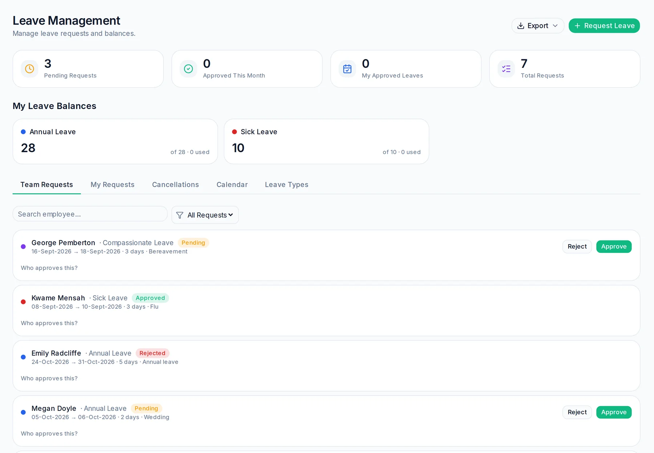
Task: Click the calendar icon for My Approved Leaves
Action: click(x=347, y=69)
